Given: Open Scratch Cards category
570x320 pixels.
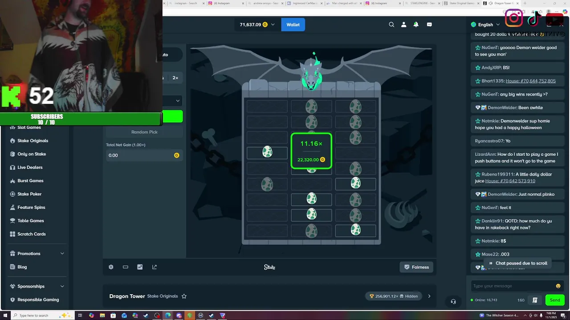Looking at the screenshot, I should [x=32, y=234].
